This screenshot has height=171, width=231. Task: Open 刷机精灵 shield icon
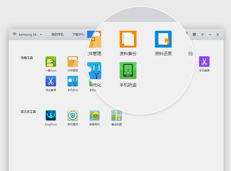point(73,116)
